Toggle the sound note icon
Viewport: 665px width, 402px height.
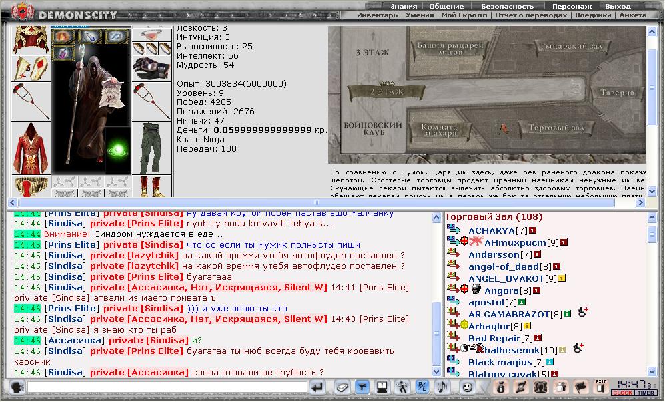442,387
